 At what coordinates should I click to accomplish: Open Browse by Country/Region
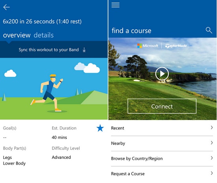(162, 158)
